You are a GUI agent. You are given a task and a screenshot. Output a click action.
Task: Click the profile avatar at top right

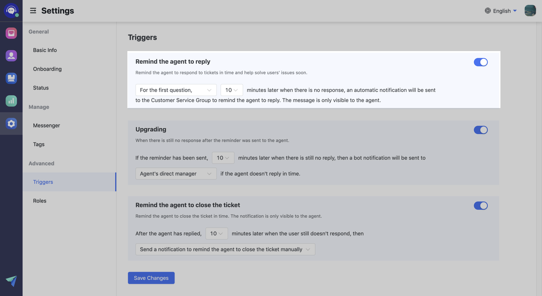[x=530, y=10]
